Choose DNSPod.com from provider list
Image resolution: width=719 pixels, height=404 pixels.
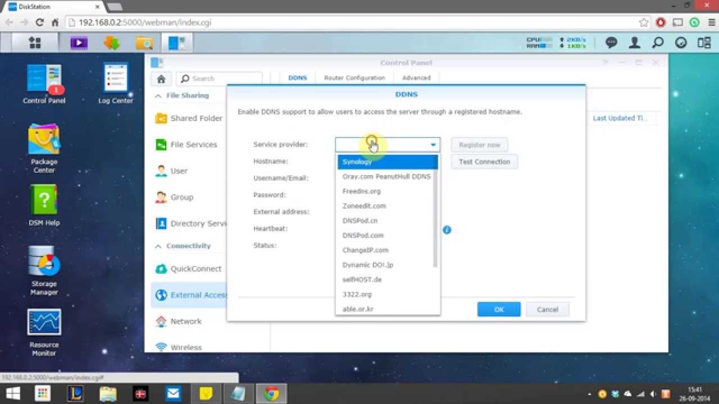386,235
